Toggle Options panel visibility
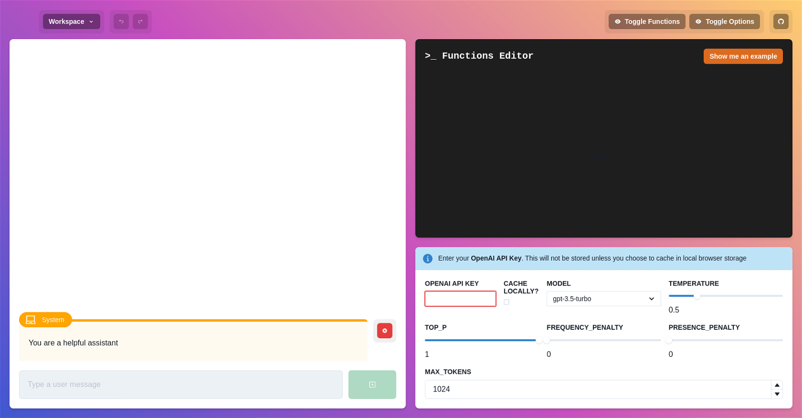Screen dimensions: 802x418 point(724,22)
